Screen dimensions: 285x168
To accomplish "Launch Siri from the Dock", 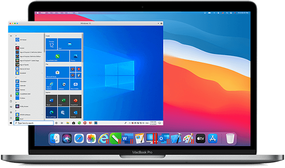I will coord(67,138).
